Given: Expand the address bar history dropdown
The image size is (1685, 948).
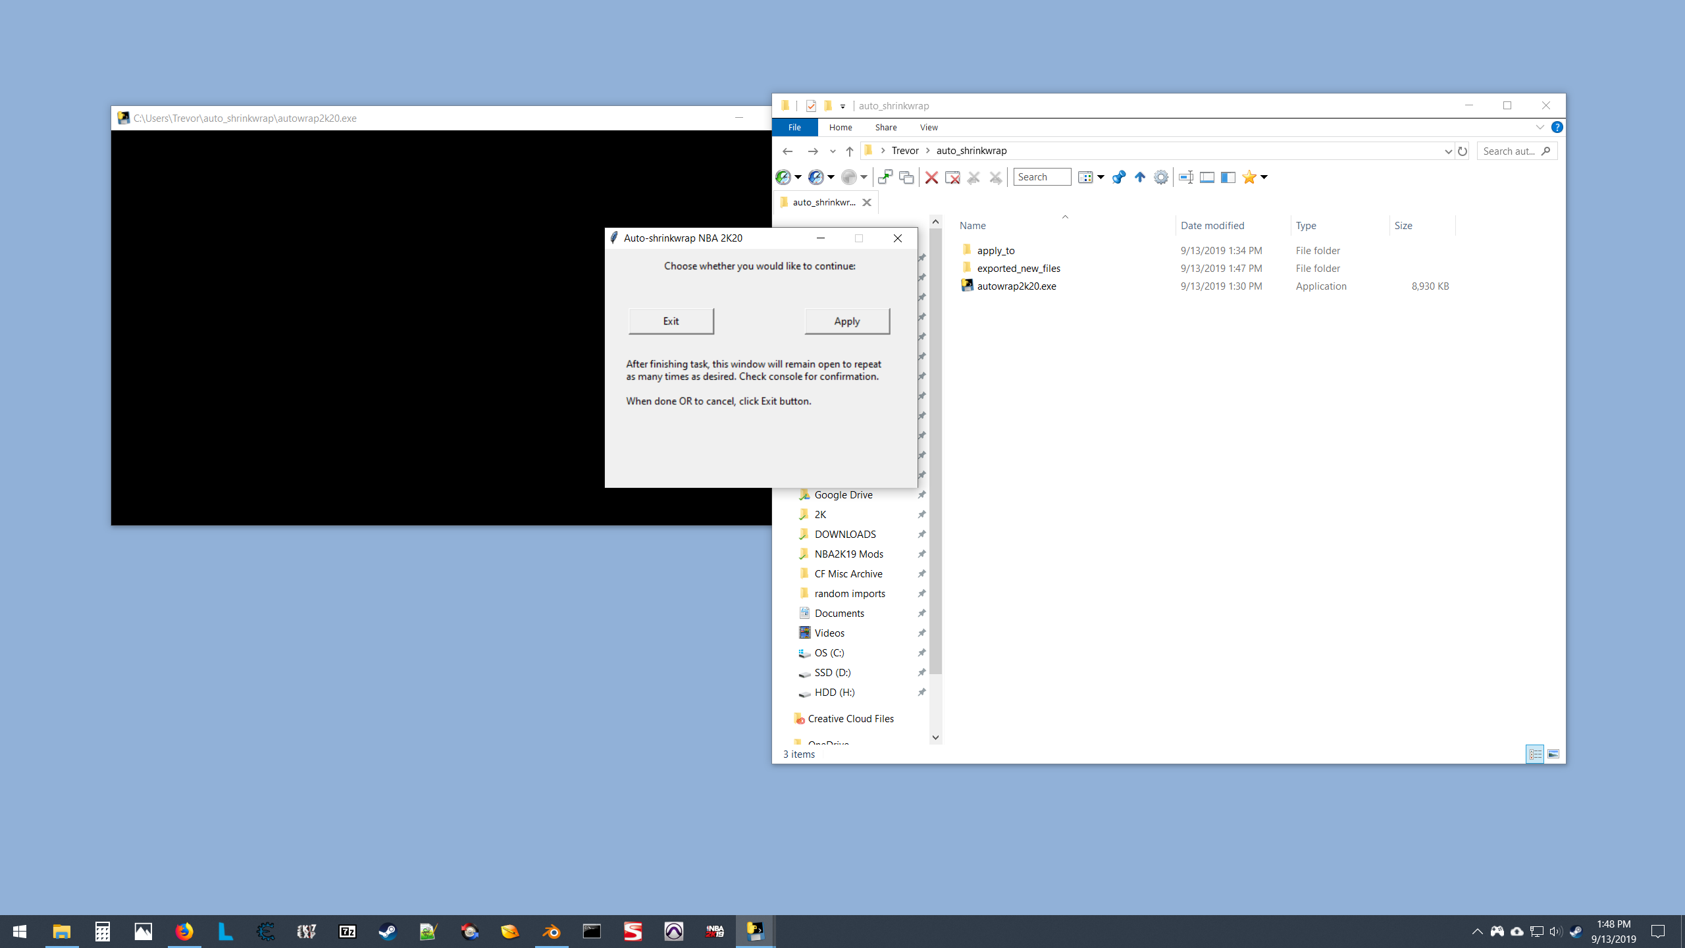Looking at the screenshot, I should [x=1448, y=151].
